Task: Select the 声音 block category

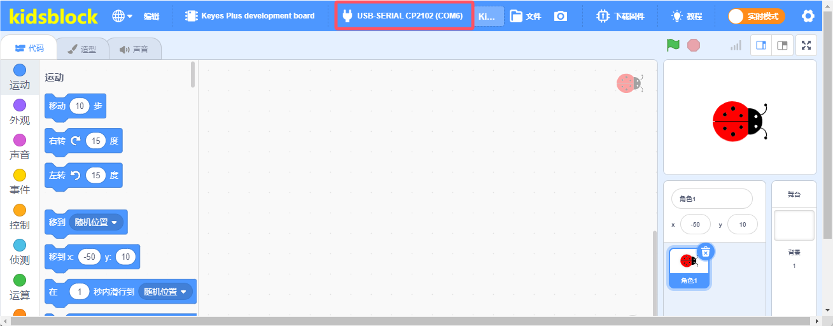Action: click(x=20, y=147)
